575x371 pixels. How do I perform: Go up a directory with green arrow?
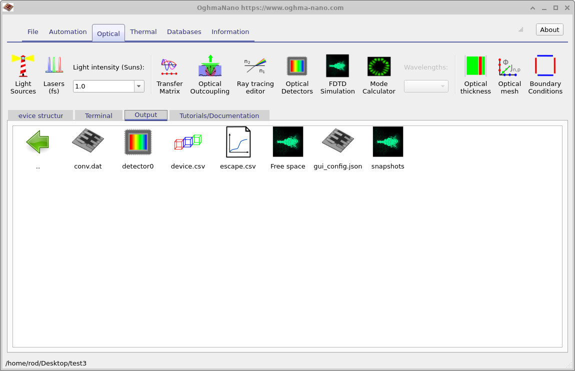(38, 142)
